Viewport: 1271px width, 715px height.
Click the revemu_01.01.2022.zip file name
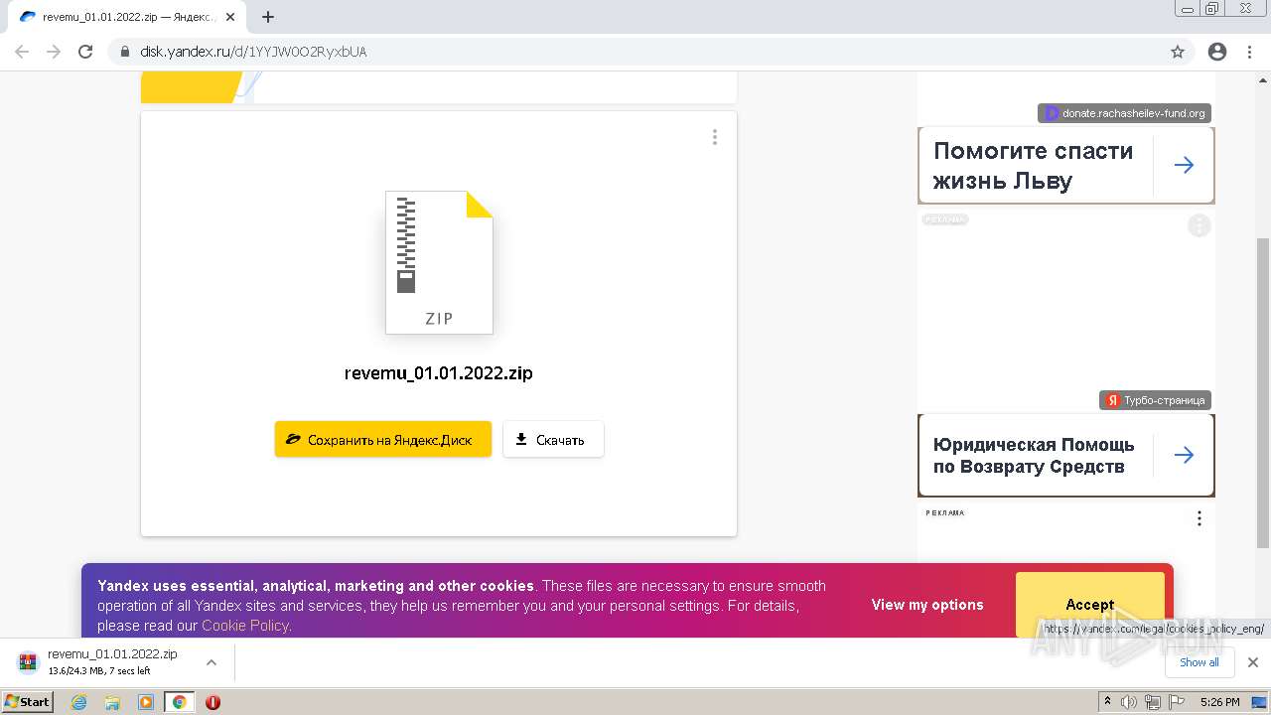[439, 373]
